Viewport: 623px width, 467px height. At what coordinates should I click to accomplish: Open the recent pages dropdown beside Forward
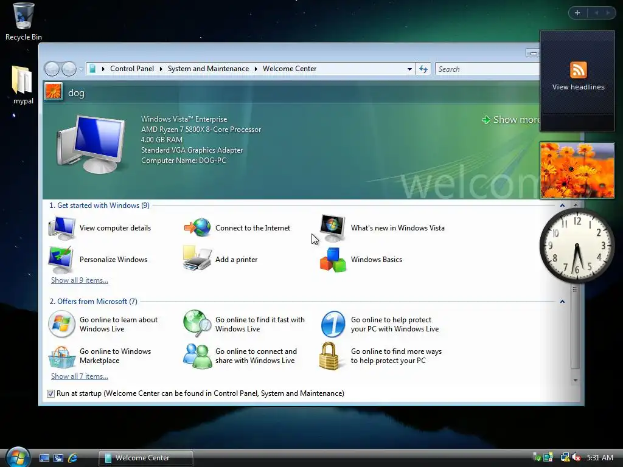81,69
